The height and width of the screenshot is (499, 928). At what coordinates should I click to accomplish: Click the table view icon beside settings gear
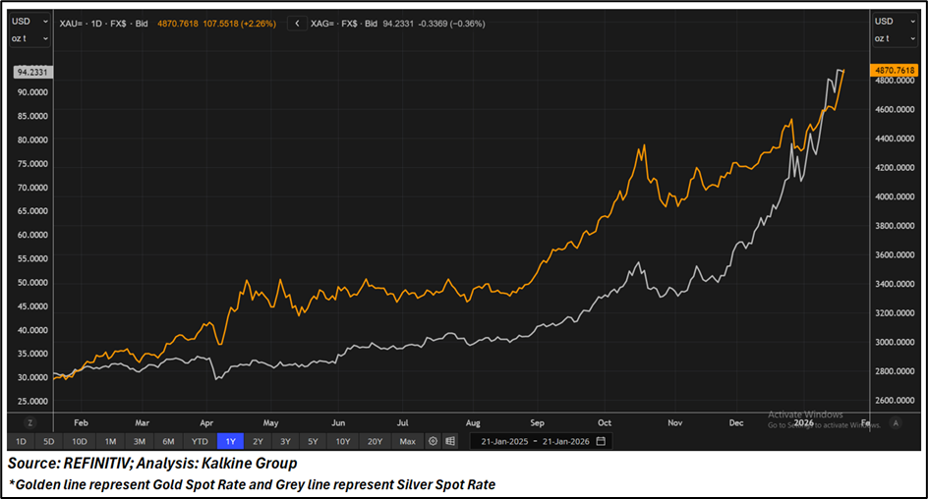[x=450, y=441]
